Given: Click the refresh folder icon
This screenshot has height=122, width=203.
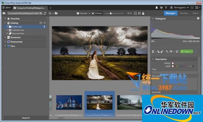Looking at the screenshot, I should click(x=45, y=13).
